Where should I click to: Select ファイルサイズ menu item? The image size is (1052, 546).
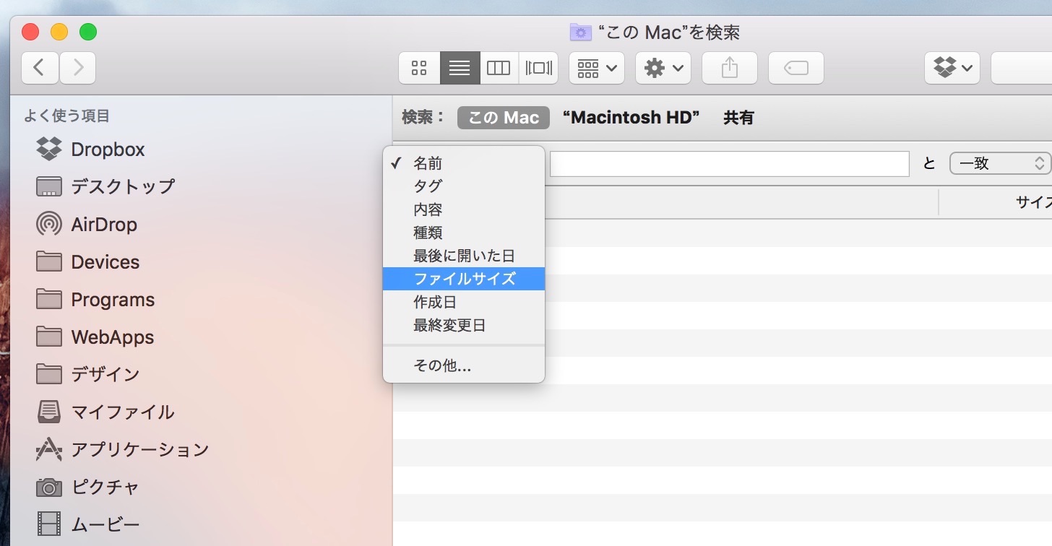464,279
